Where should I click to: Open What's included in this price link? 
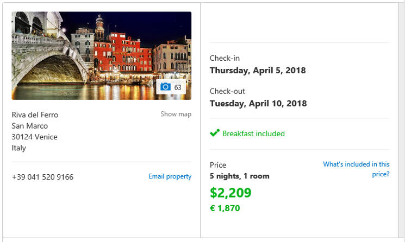356,169
